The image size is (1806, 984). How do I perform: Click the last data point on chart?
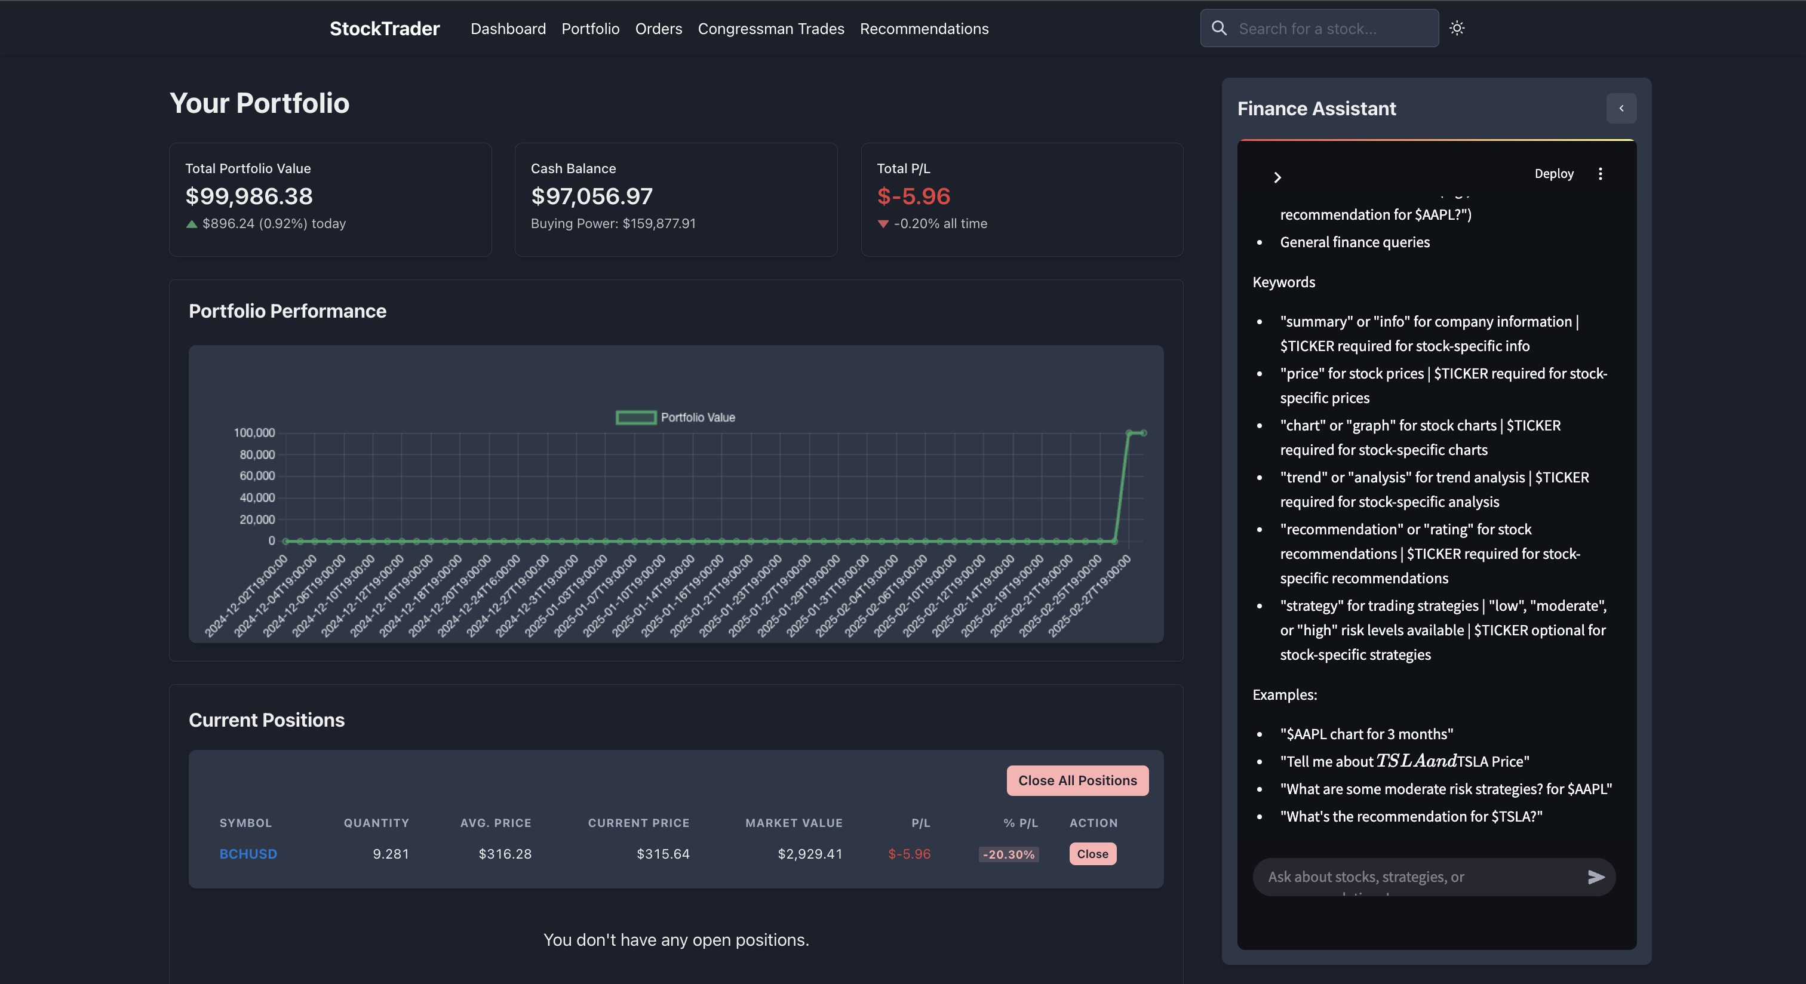(x=1144, y=433)
